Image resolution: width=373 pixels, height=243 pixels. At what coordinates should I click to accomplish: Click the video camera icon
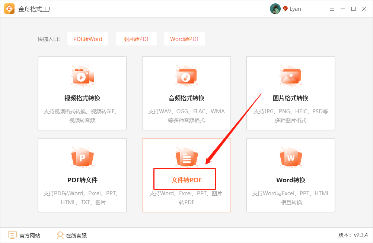coord(82,76)
